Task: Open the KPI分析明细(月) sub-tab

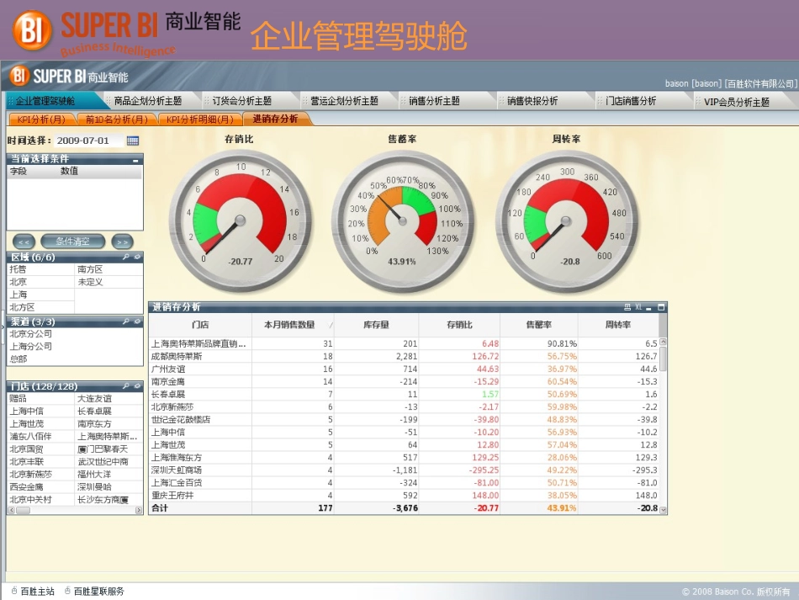Action: pyautogui.click(x=200, y=119)
